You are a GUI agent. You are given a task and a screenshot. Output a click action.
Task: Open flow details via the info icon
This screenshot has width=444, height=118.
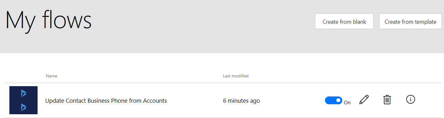tap(410, 100)
